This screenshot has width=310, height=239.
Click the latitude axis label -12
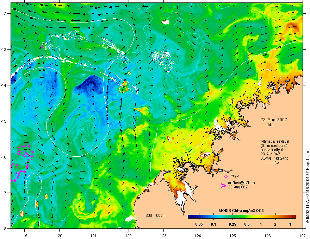4,14
